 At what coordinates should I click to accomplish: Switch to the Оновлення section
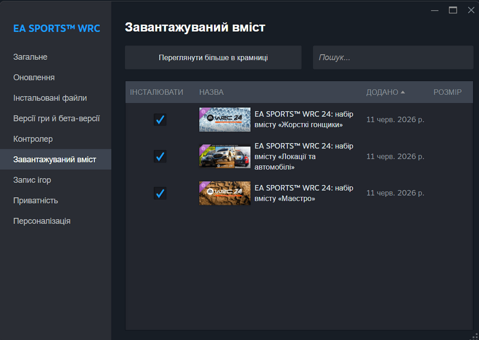(x=34, y=77)
